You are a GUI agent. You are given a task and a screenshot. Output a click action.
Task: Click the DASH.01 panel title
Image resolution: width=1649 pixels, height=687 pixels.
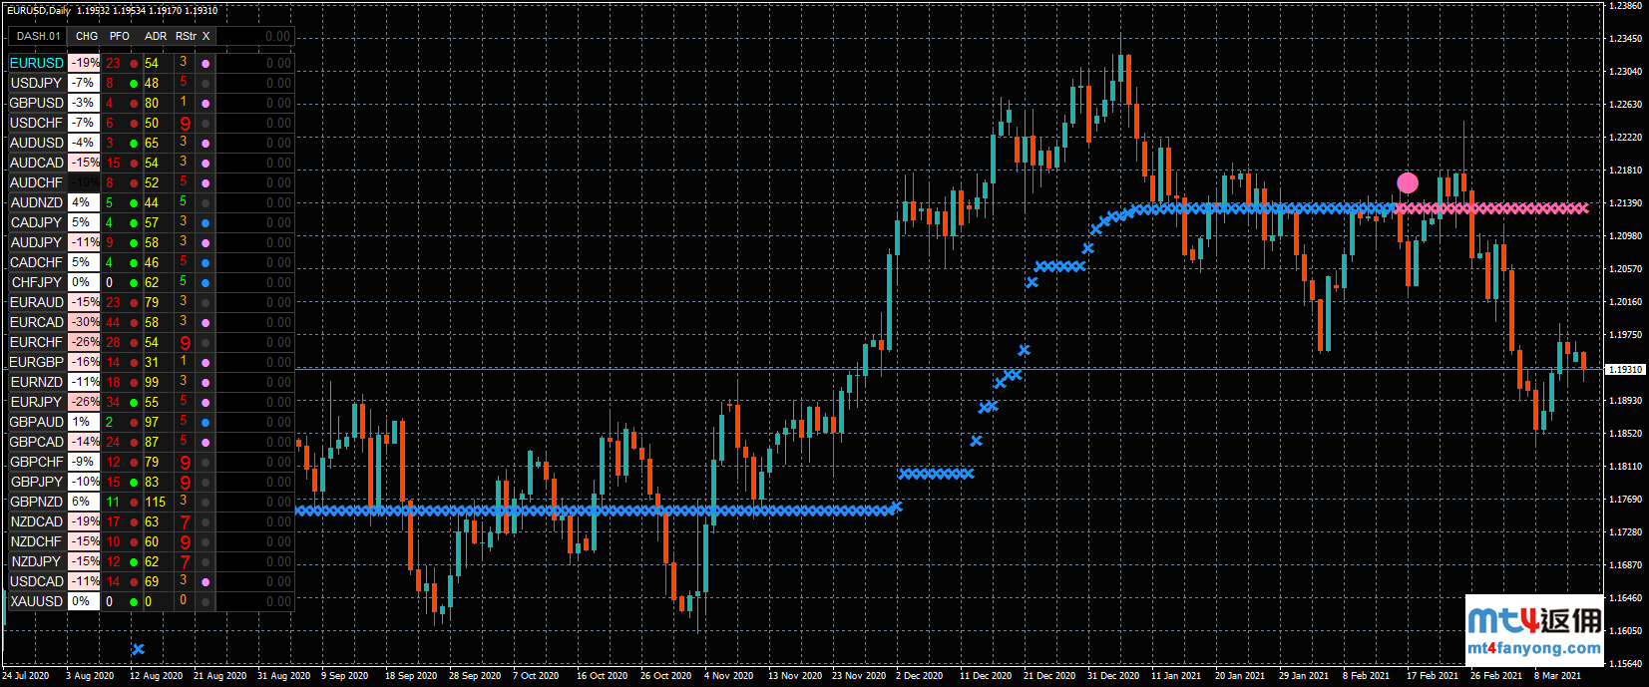[38, 36]
